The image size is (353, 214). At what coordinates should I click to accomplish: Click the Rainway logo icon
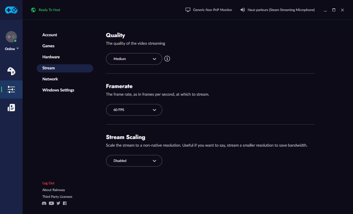click(11, 10)
